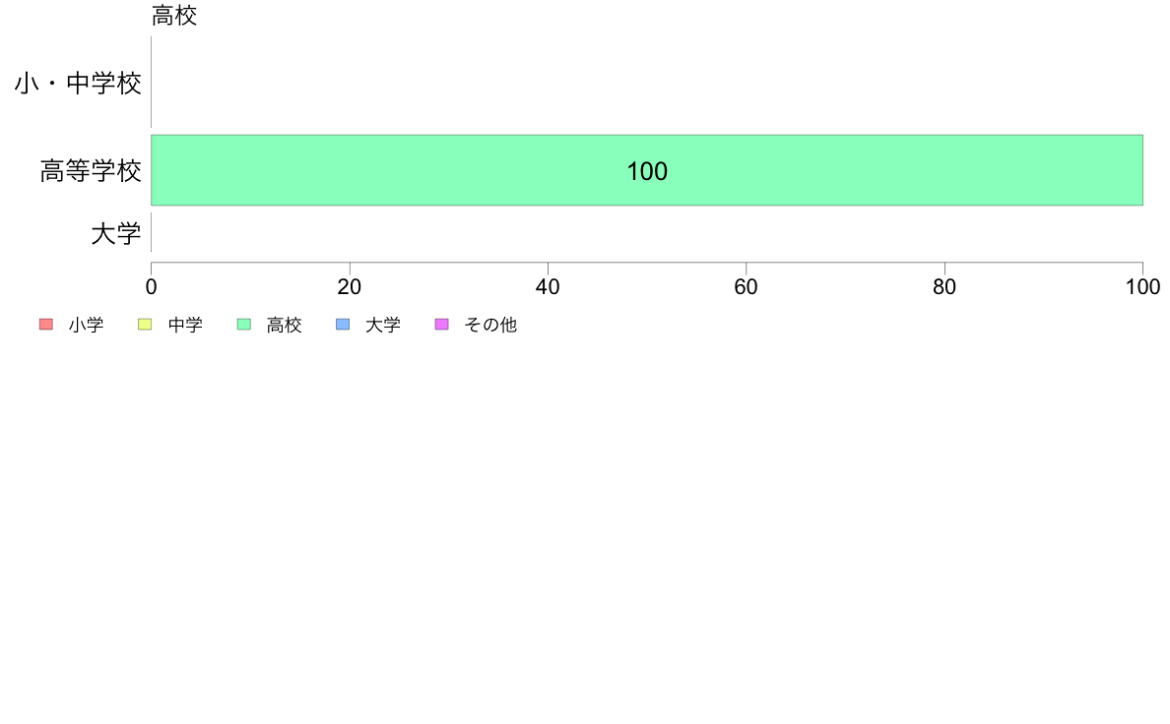Click the 小・中学校 axis category label
The width and height of the screenshot is (1170, 724).
click(x=78, y=83)
